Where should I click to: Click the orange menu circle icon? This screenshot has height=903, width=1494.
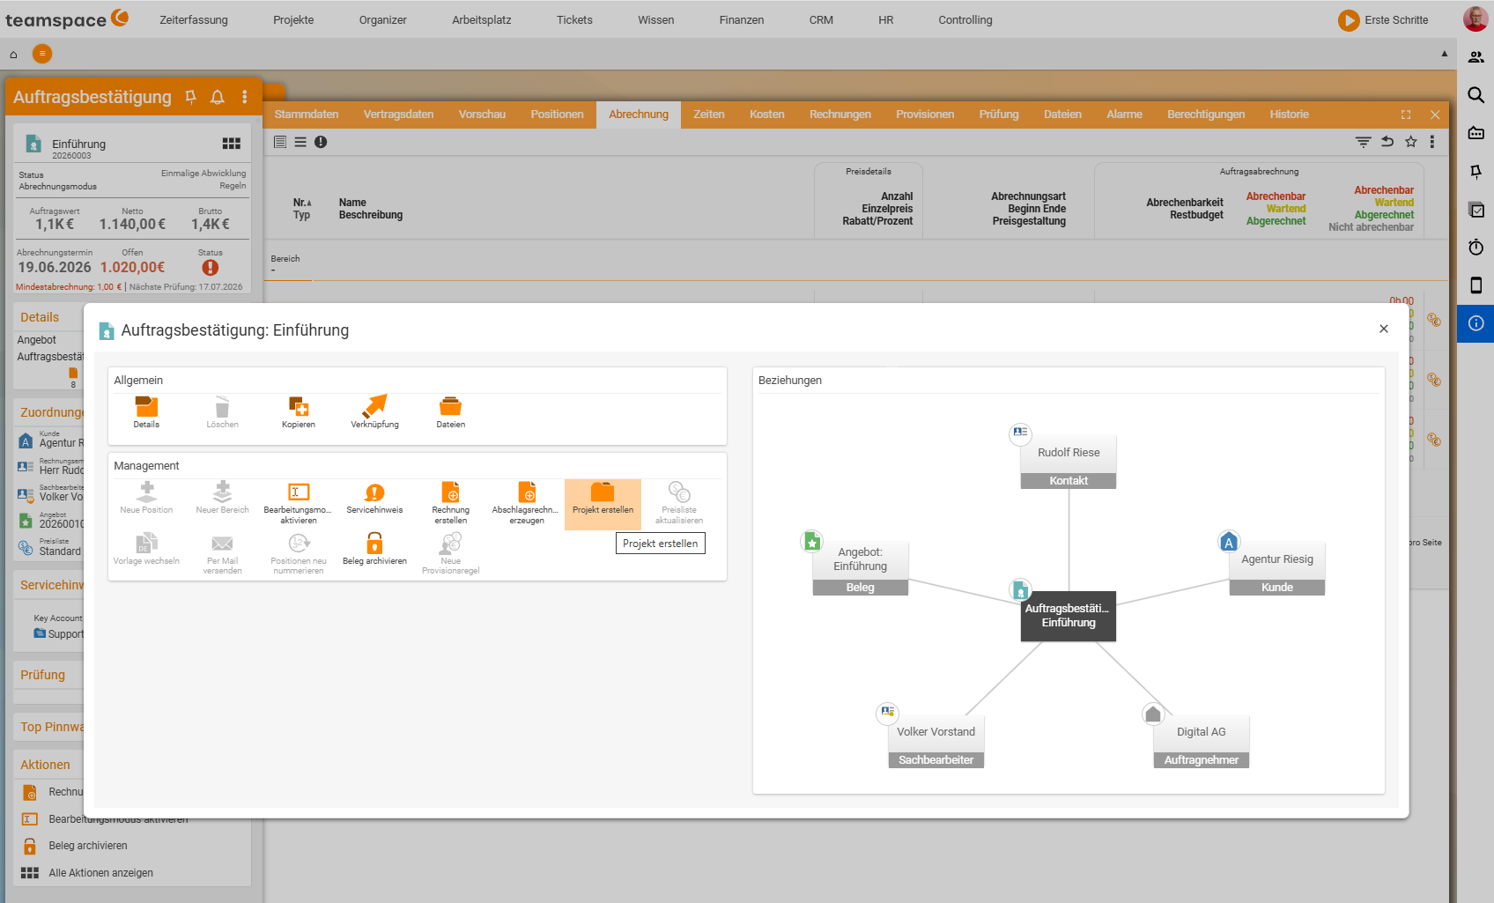[x=42, y=54]
